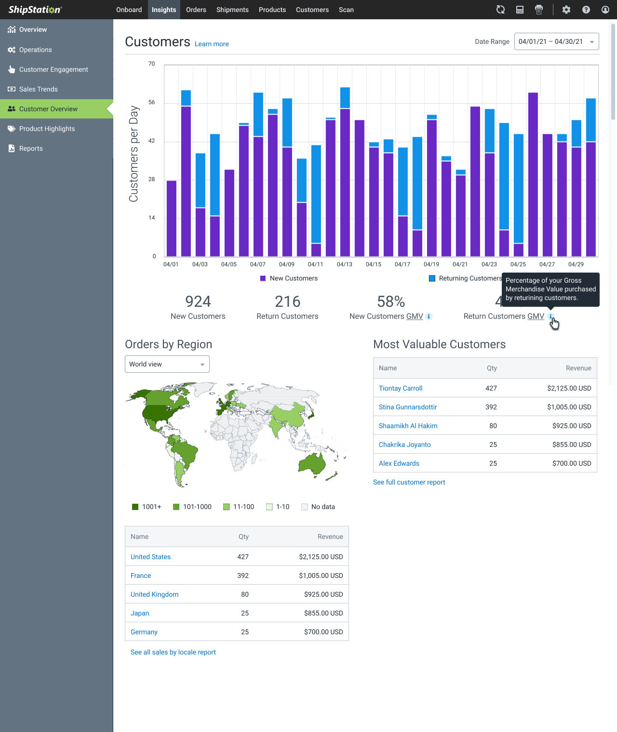Image resolution: width=617 pixels, height=732 pixels.
Task: Switch to the Shipments tab
Action: [232, 10]
